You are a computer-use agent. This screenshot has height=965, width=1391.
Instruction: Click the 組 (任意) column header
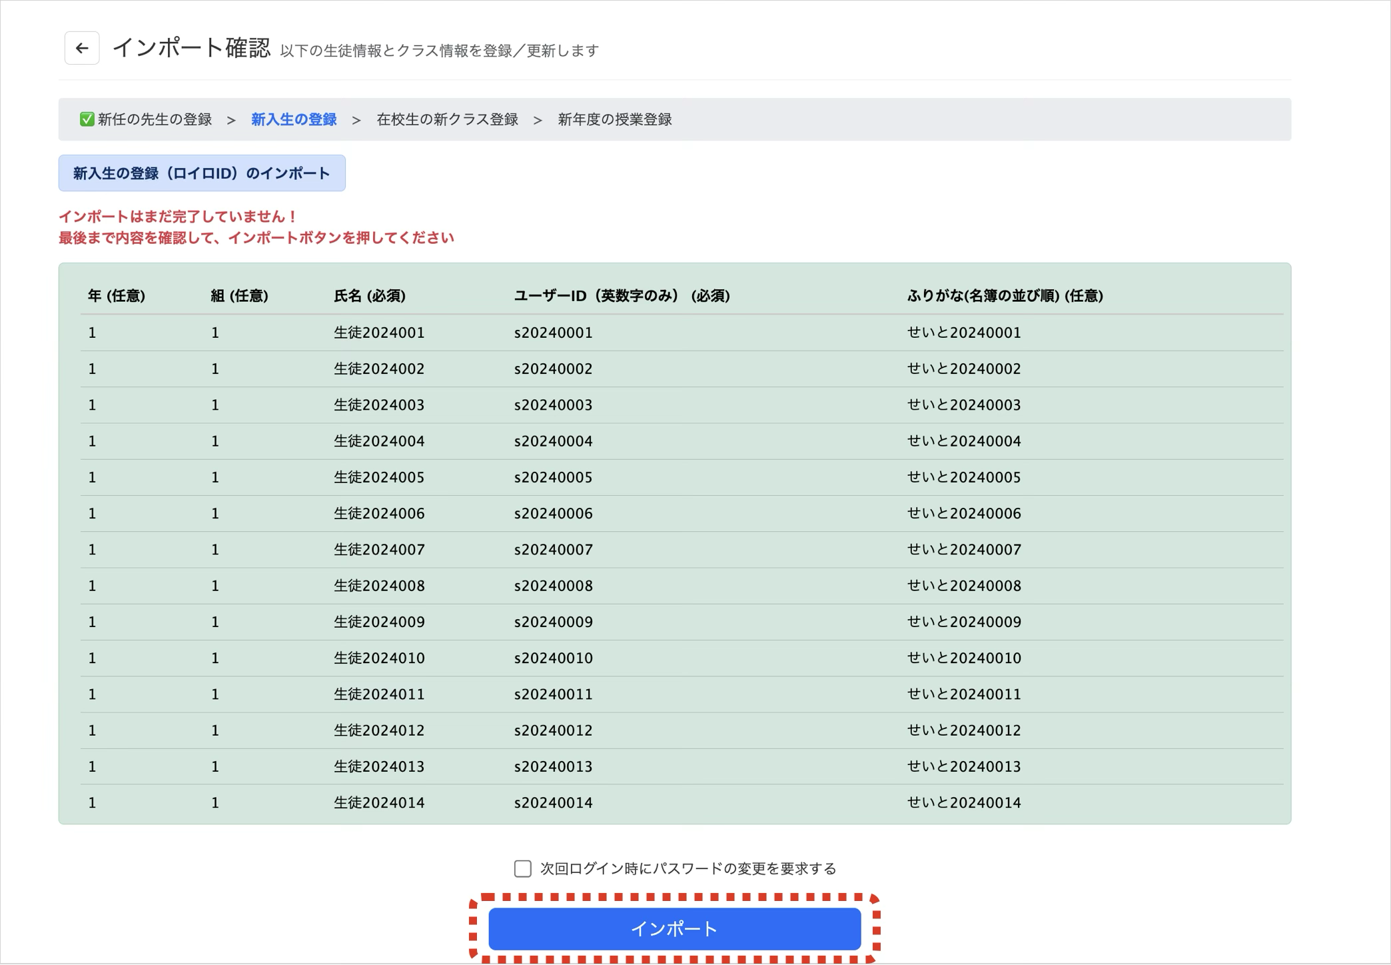coord(239,296)
